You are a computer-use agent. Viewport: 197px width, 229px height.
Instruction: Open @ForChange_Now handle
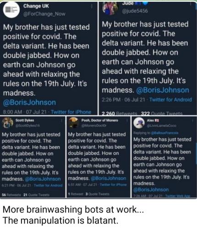44,14
